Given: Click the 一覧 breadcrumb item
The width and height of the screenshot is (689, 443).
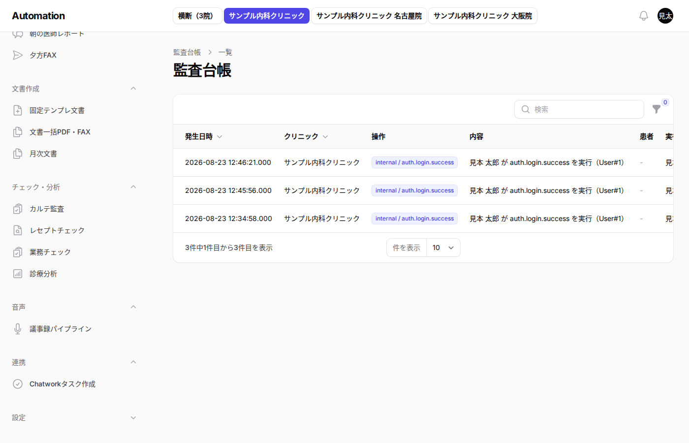Looking at the screenshot, I should pos(225,52).
